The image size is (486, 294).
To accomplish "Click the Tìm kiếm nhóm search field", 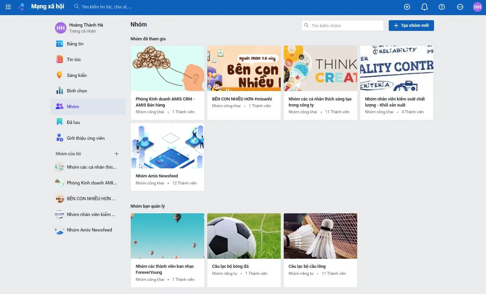I will pyautogui.click(x=342, y=26).
